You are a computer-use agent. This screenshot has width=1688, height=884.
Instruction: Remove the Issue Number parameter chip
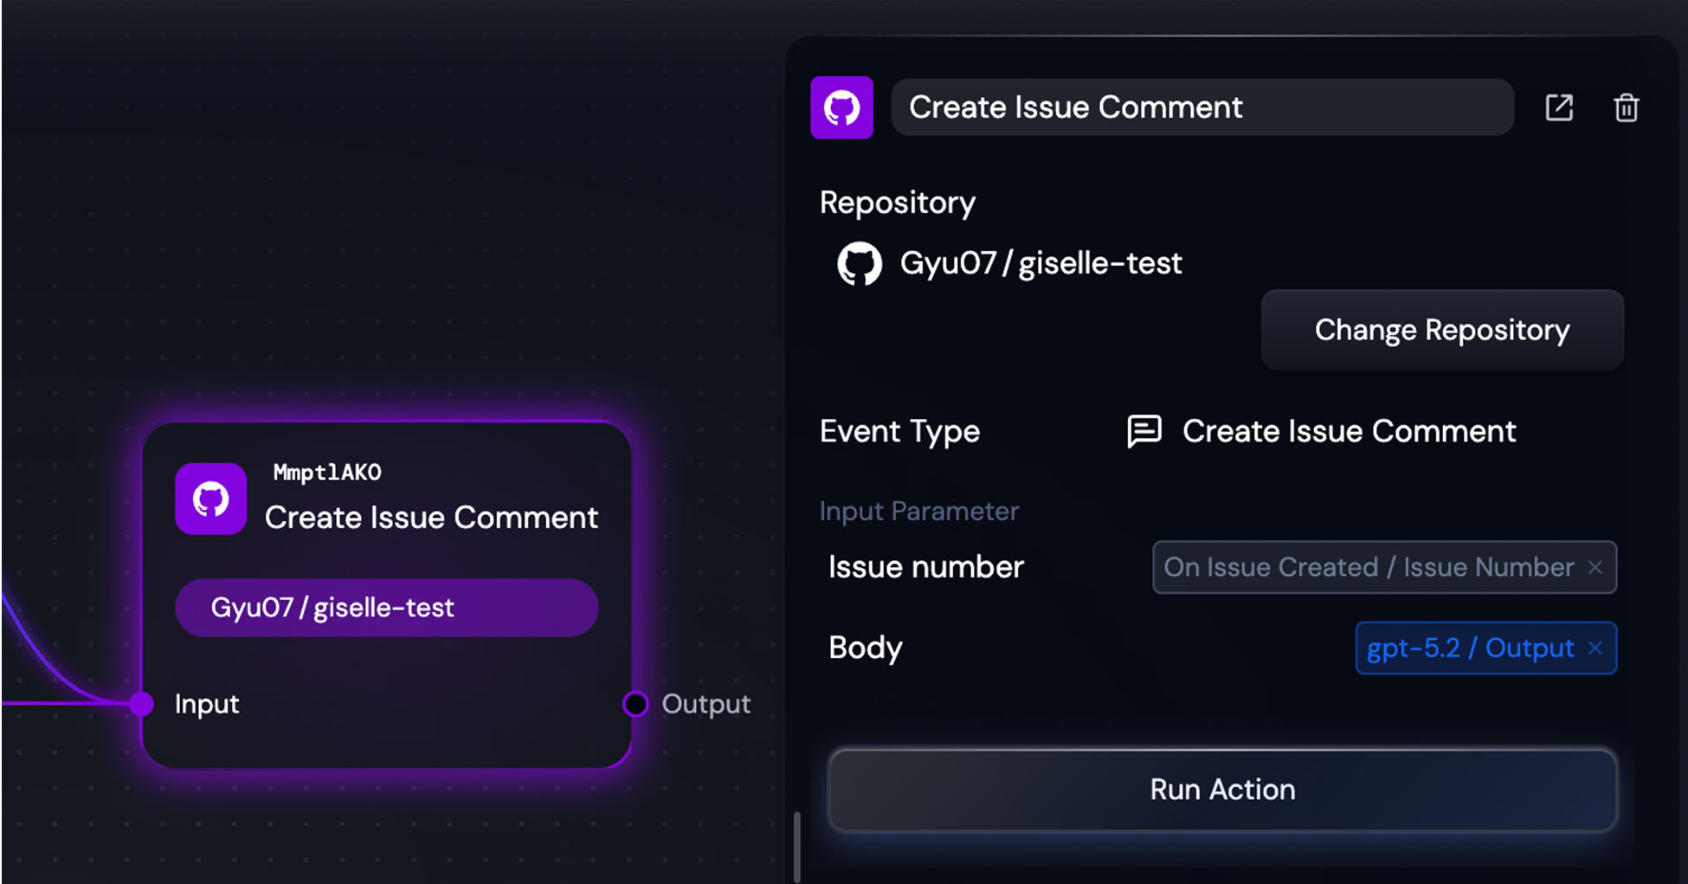pos(1595,567)
